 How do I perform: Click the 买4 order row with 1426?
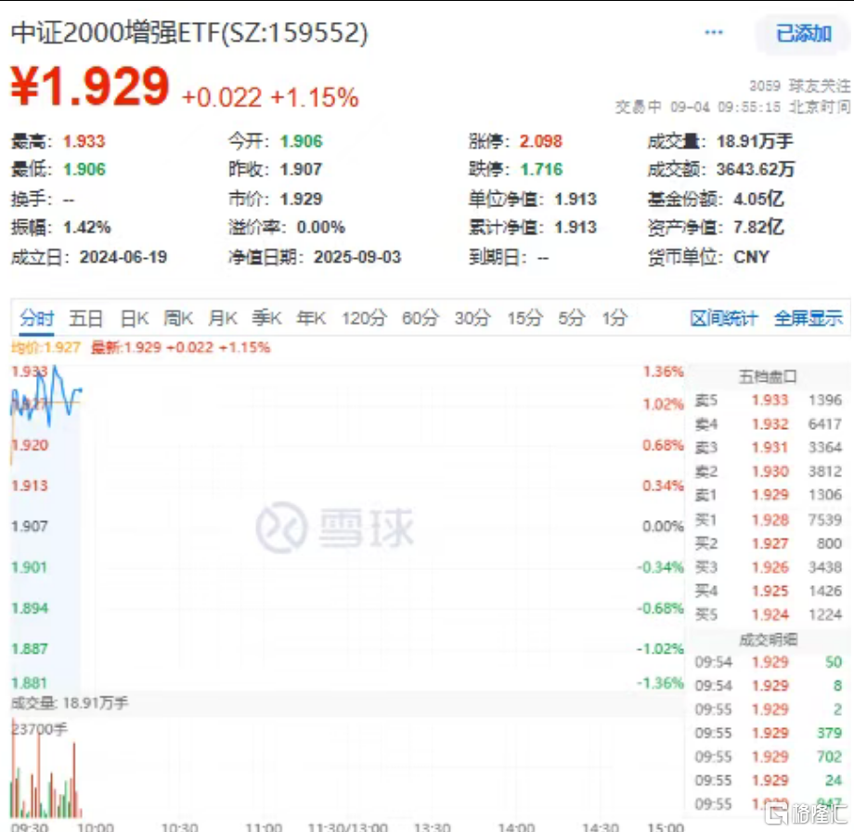pyautogui.click(x=768, y=591)
